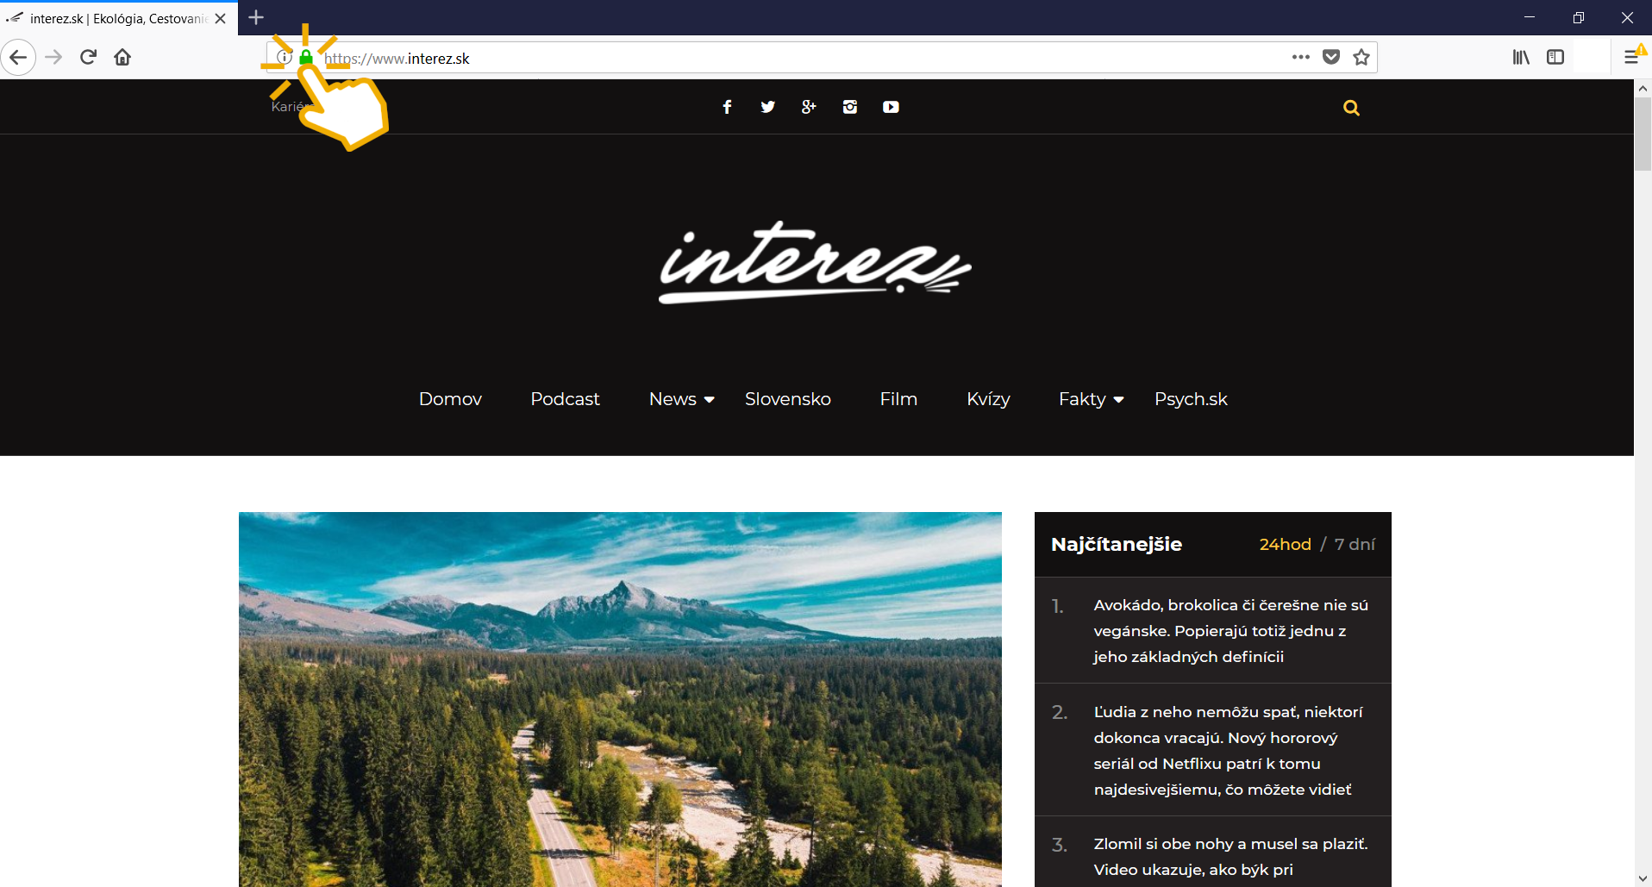Screen dimensions: 1652x887
Task: Click the page vertical scrollbar thumb
Action: click(x=1643, y=134)
